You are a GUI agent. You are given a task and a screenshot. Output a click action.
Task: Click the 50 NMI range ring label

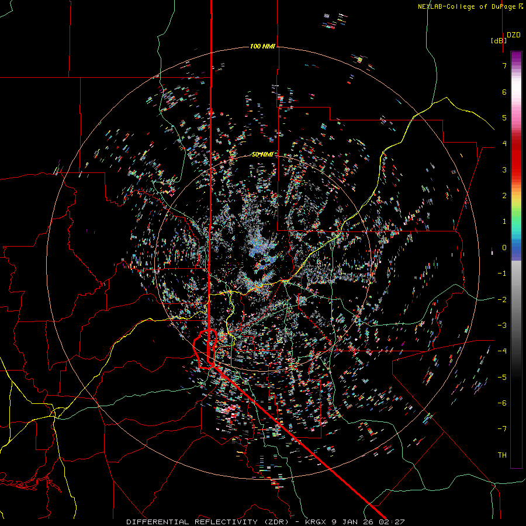coord(262,154)
